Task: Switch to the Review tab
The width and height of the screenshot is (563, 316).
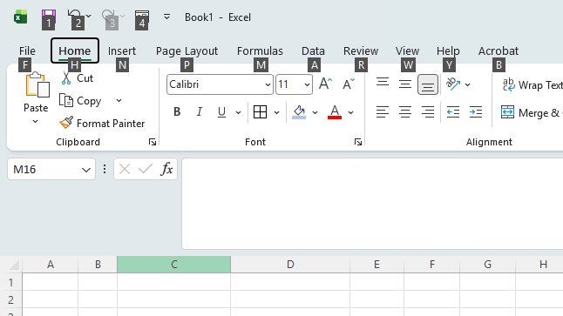Action: click(x=361, y=51)
